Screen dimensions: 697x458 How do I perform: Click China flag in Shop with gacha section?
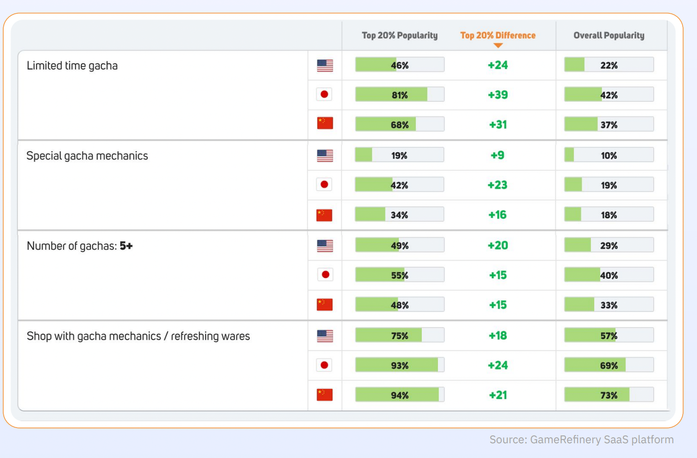click(x=325, y=395)
